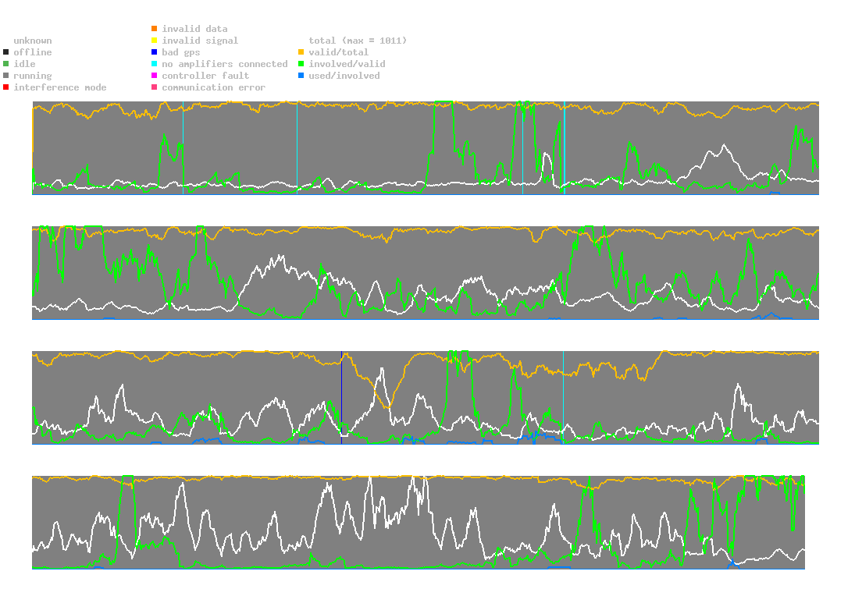This screenshot has width=855, height=596.
Task: Click the blue 'used/involved' line swatch
Action: (x=301, y=76)
